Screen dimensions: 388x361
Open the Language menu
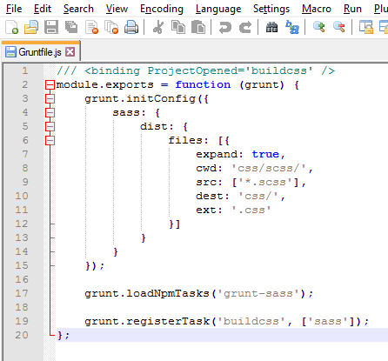point(218,9)
